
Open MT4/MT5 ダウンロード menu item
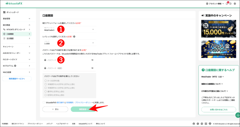click(17, 29)
